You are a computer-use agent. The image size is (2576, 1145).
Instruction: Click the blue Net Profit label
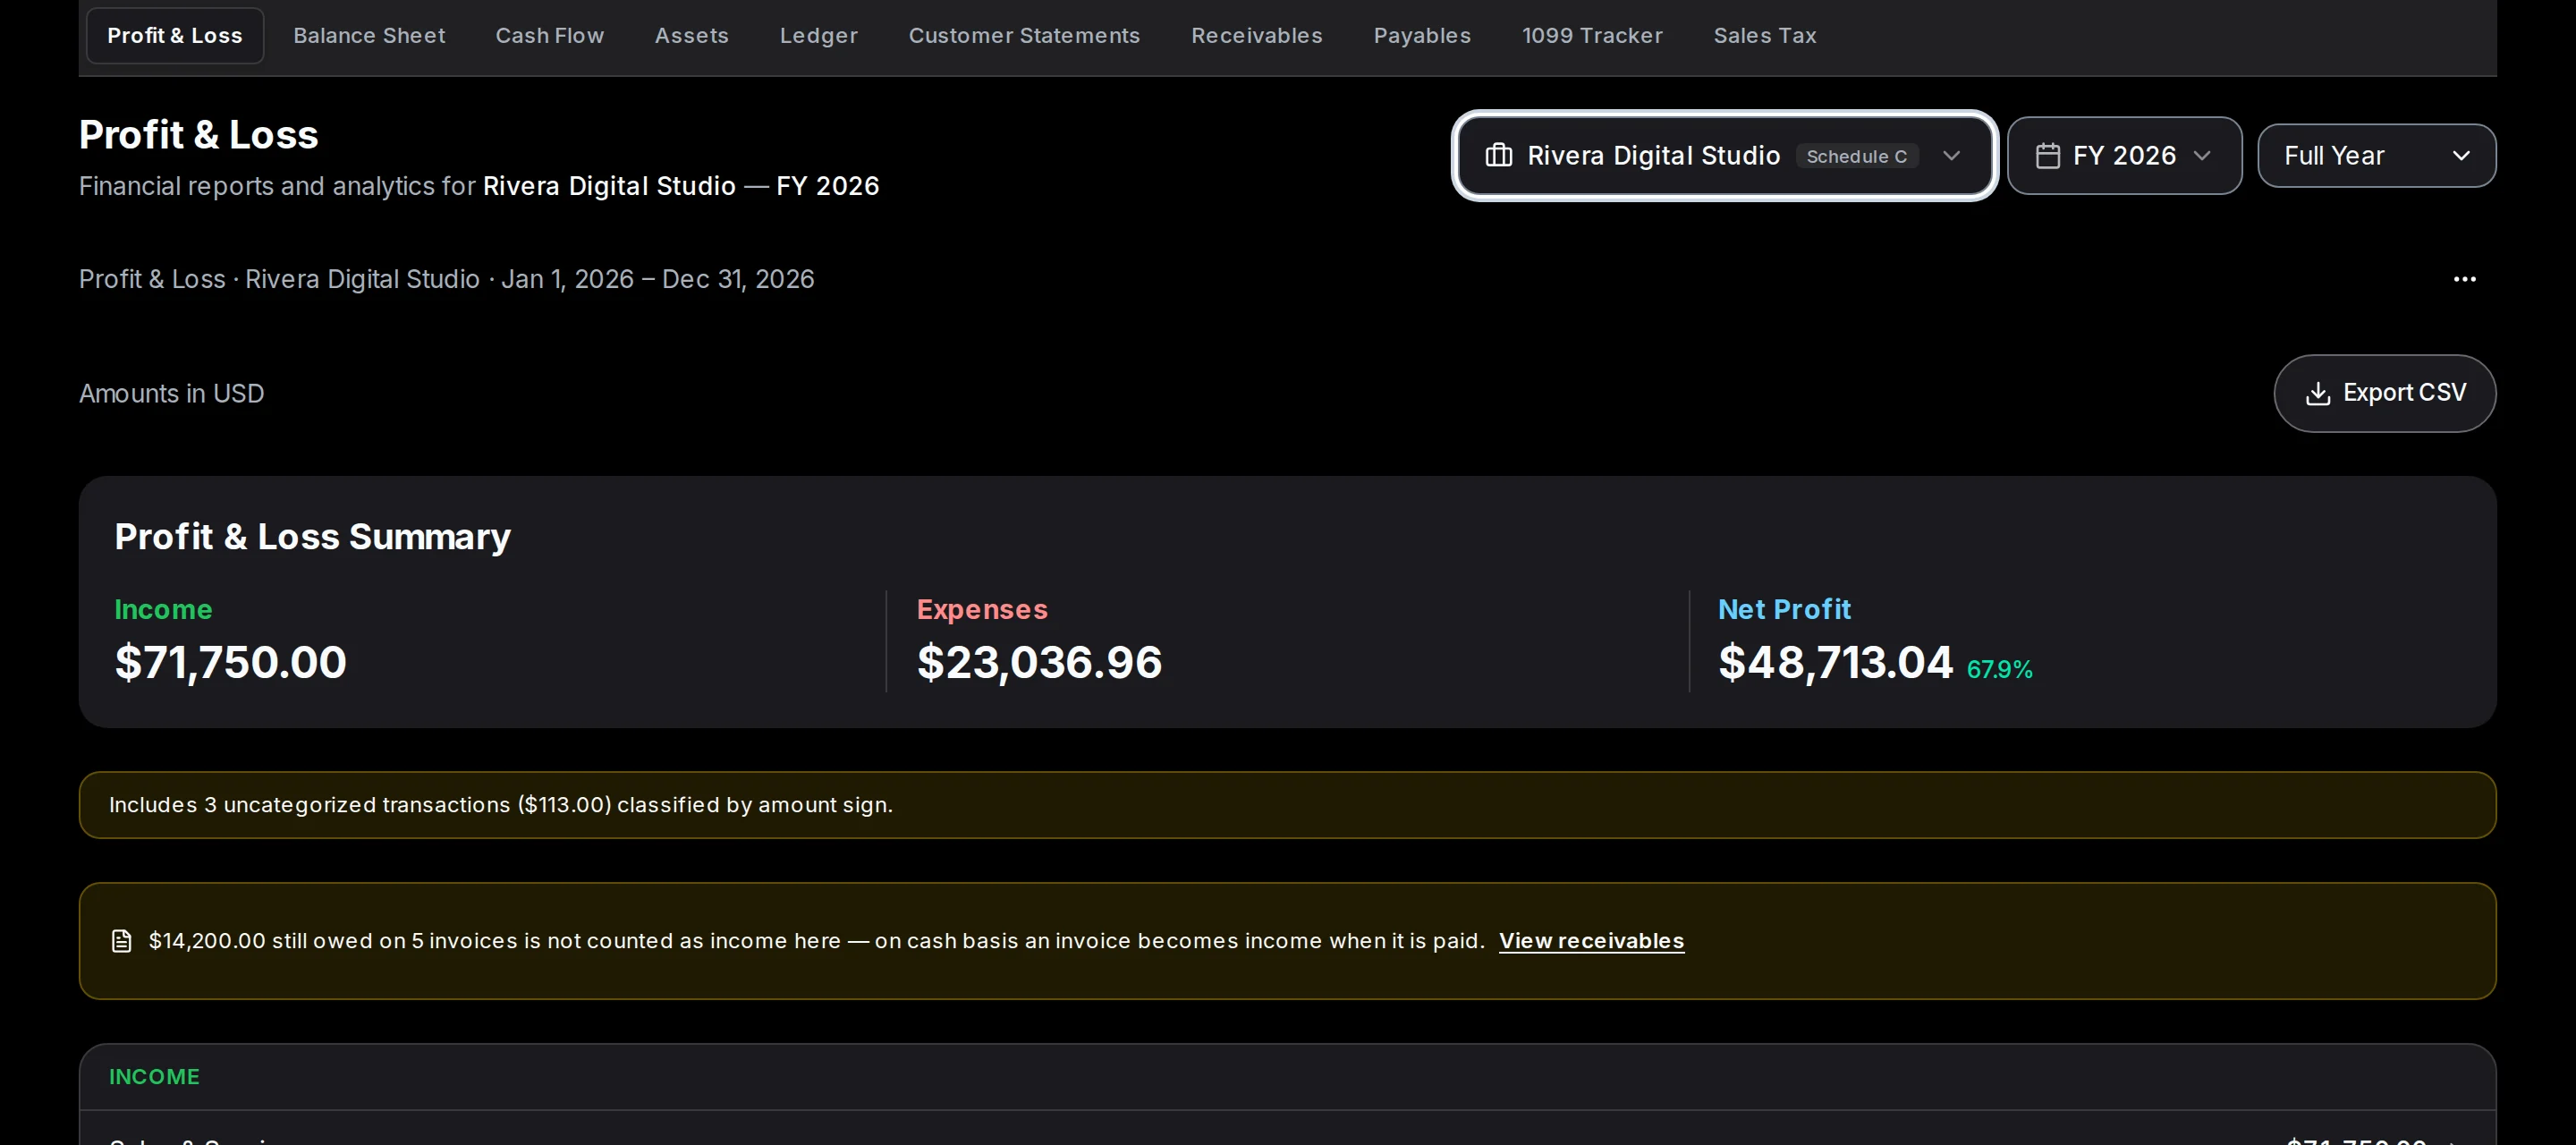1784,609
